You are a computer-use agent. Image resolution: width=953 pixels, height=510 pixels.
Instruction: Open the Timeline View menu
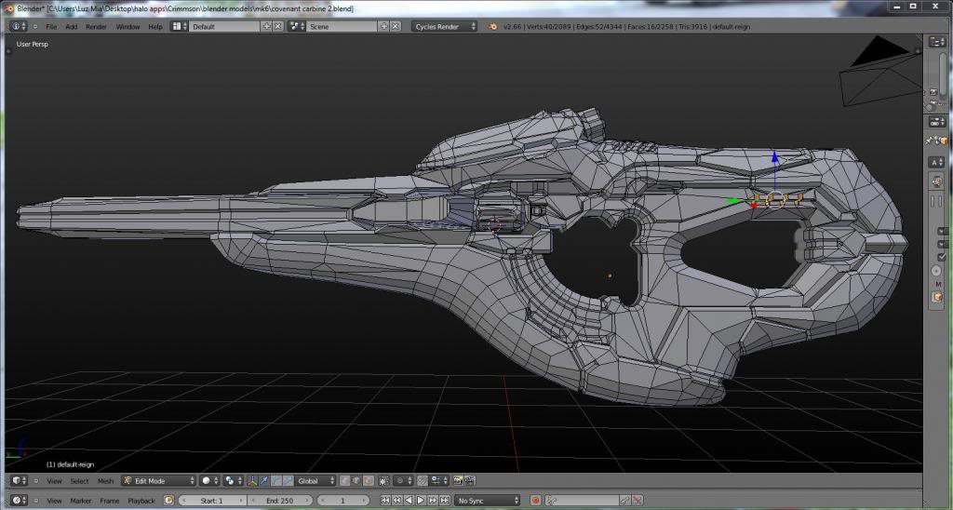(x=54, y=501)
